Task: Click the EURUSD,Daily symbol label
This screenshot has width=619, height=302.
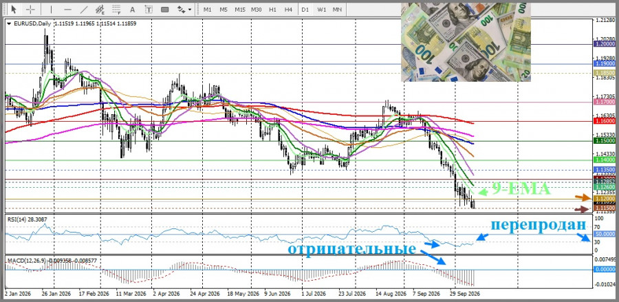Action: tap(32, 23)
